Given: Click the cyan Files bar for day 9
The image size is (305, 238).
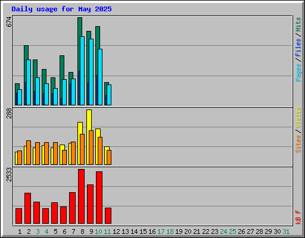Looking at the screenshot, I should point(91,72).
